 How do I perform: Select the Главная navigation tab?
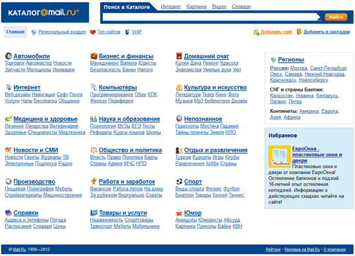point(15,32)
